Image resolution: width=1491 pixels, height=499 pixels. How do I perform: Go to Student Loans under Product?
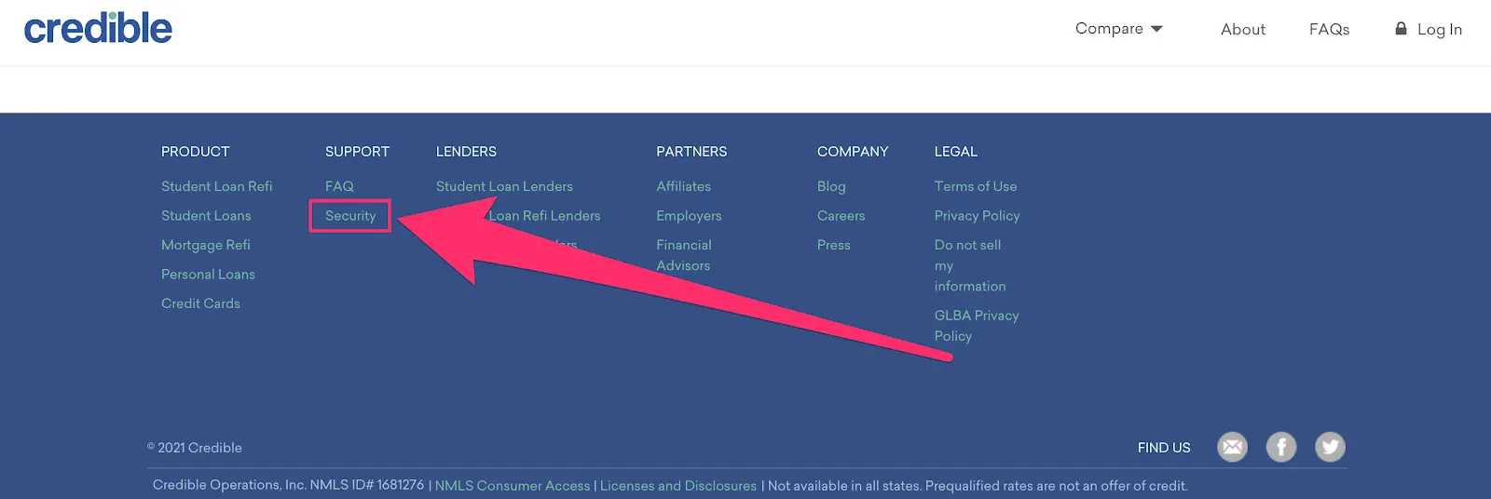click(x=206, y=215)
